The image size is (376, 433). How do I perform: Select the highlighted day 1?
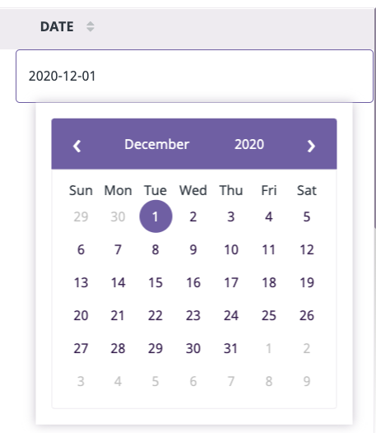156,216
